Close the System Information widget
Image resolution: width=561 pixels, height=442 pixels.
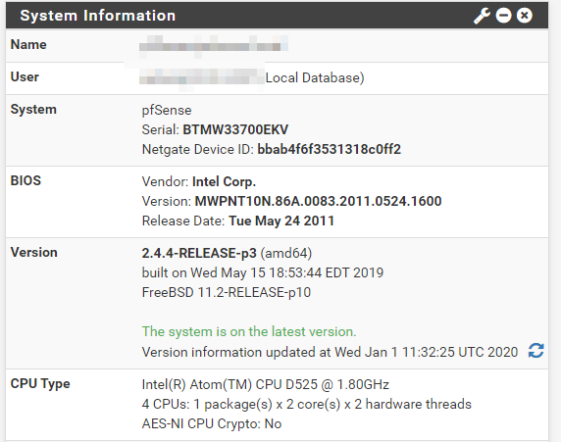tap(524, 16)
